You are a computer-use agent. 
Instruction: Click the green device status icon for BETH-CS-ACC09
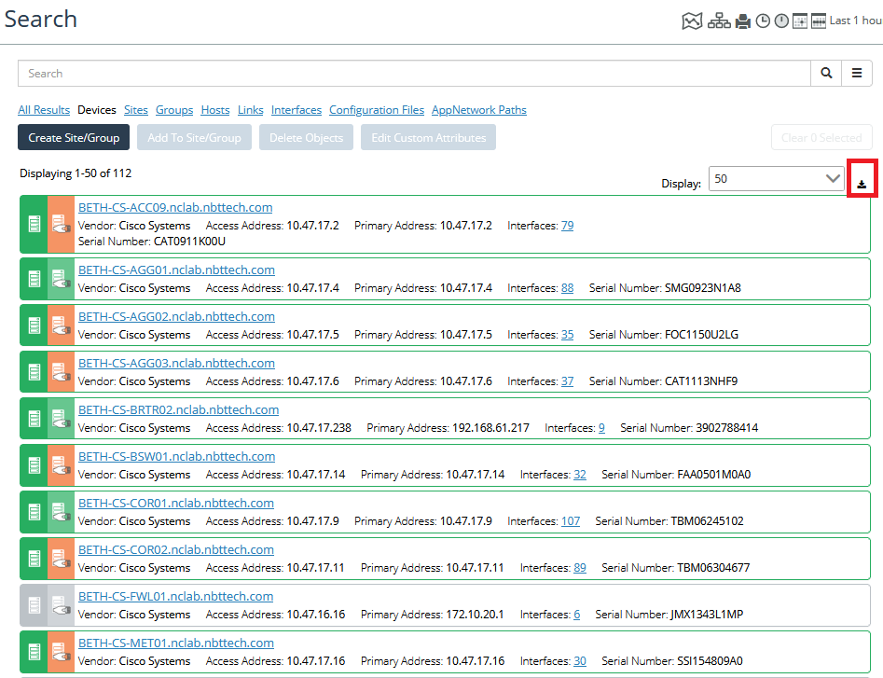tap(34, 224)
